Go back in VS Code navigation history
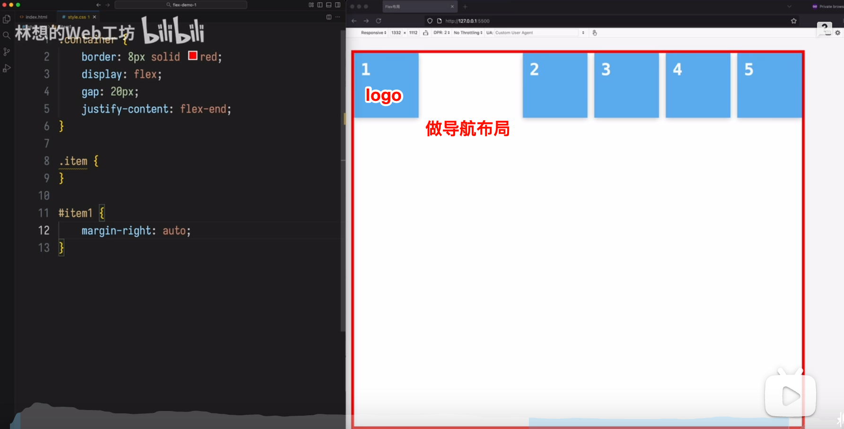844x429 pixels. pyautogui.click(x=98, y=5)
